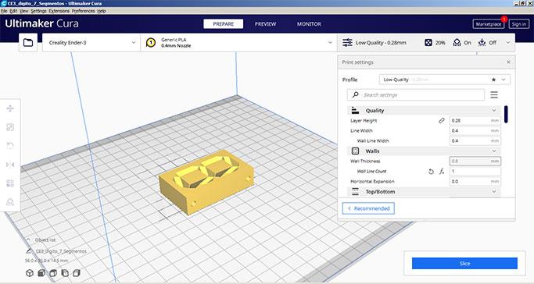The height and width of the screenshot is (284, 534).
Task: Click the support On icon
Action: 457,42
